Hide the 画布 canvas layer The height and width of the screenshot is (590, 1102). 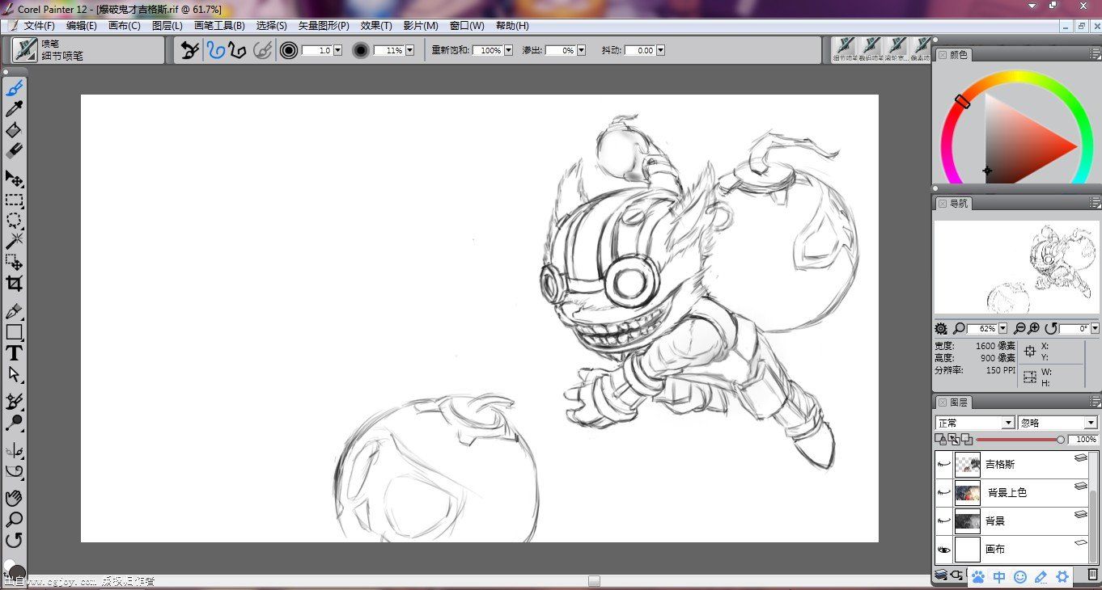(943, 549)
